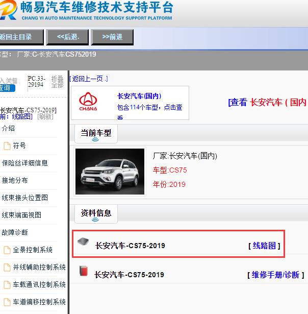Viewport: 308px width, 314px height.
Task: Open 符号 tree item
Action: [19, 146]
